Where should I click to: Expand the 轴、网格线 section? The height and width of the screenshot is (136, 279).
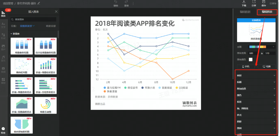(x=255, y=108)
